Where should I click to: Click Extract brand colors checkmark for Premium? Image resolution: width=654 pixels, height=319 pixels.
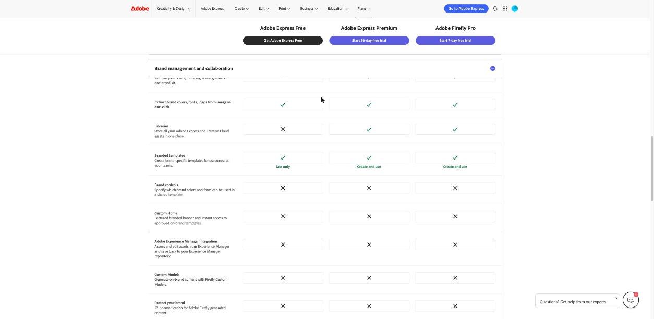tap(369, 105)
